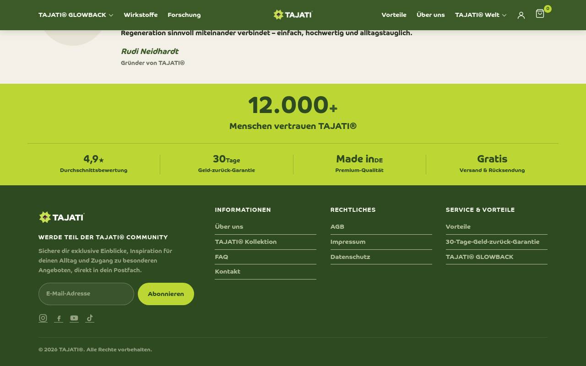586x366 pixels.
Task: Click the TAJATI header logo
Action: (x=293, y=15)
